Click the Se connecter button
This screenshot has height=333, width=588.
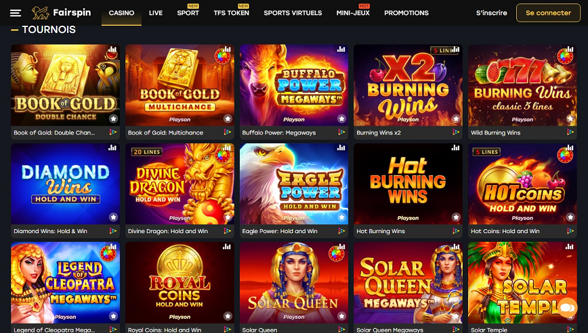coord(548,13)
